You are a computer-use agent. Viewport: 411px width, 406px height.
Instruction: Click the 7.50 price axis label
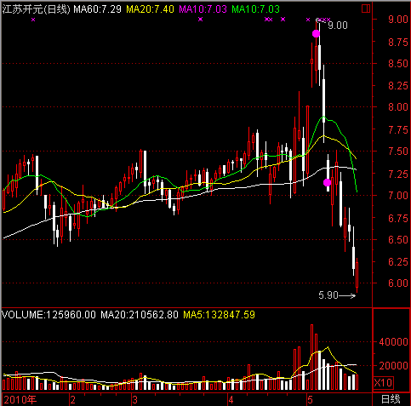398,152
